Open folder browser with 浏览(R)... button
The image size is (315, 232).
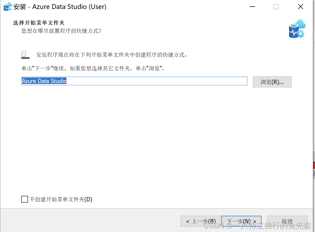click(272, 82)
